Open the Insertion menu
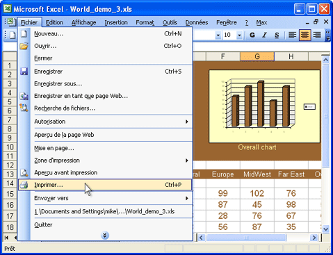Screen dimensions: 333x255 (x=116, y=22)
